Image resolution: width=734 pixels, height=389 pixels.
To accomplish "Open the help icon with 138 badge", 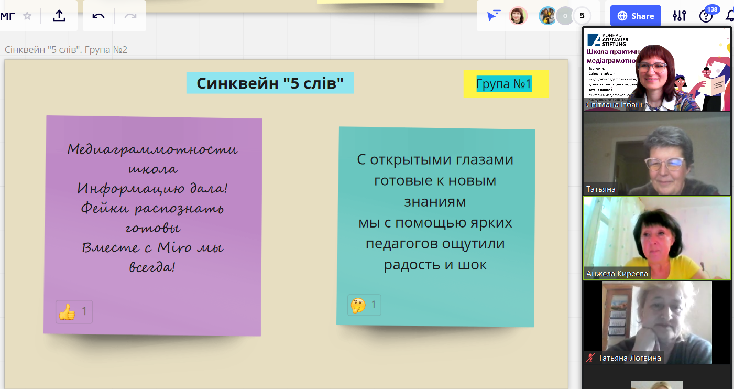I will point(706,16).
